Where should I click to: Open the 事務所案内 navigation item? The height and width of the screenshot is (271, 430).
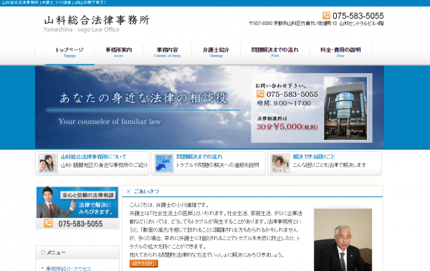pos(118,52)
